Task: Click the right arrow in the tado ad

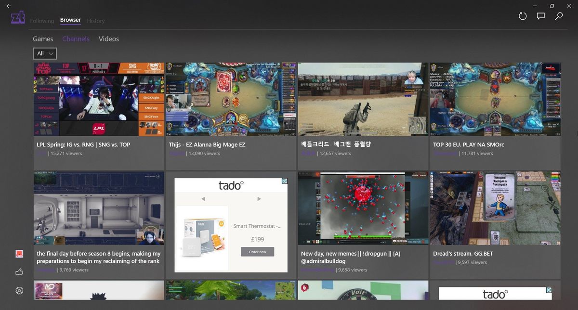Action: (x=259, y=198)
